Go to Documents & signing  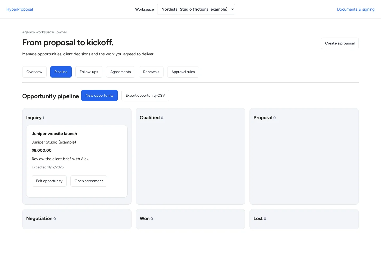click(x=356, y=9)
